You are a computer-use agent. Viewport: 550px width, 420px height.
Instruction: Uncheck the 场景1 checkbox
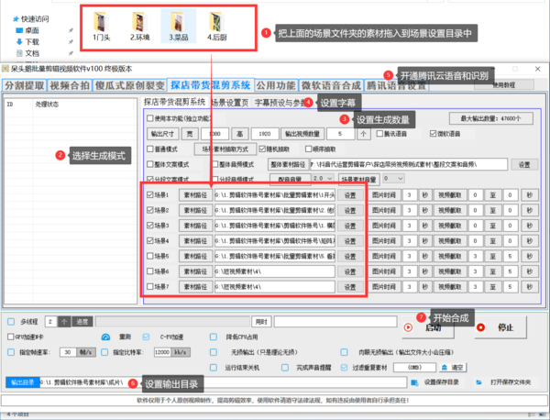[151, 194]
